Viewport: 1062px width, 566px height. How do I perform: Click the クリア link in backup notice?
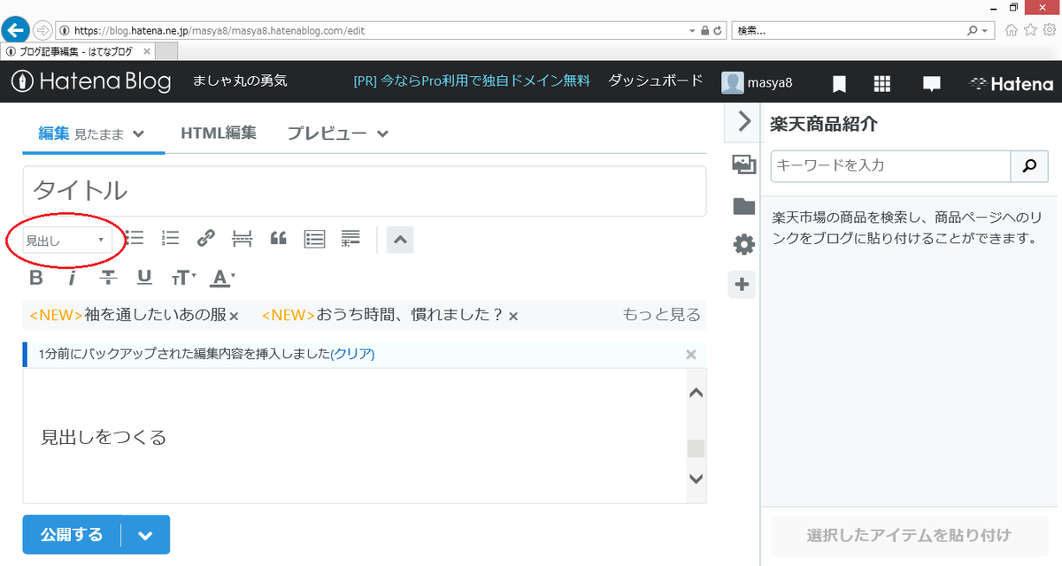click(x=352, y=354)
